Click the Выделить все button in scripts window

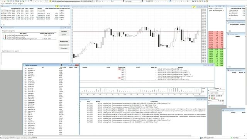pyautogui.click(x=64, y=41)
